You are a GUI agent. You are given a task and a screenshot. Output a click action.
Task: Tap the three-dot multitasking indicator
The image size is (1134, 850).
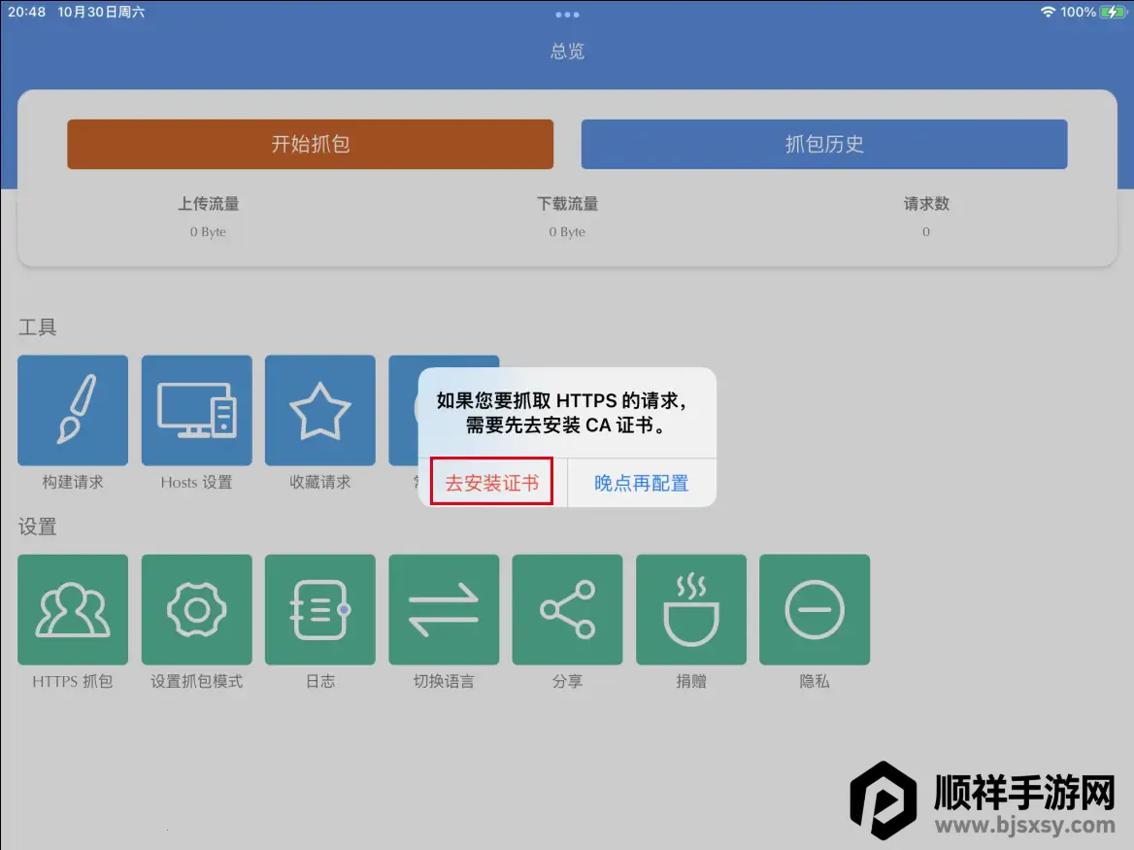[567, 14]
